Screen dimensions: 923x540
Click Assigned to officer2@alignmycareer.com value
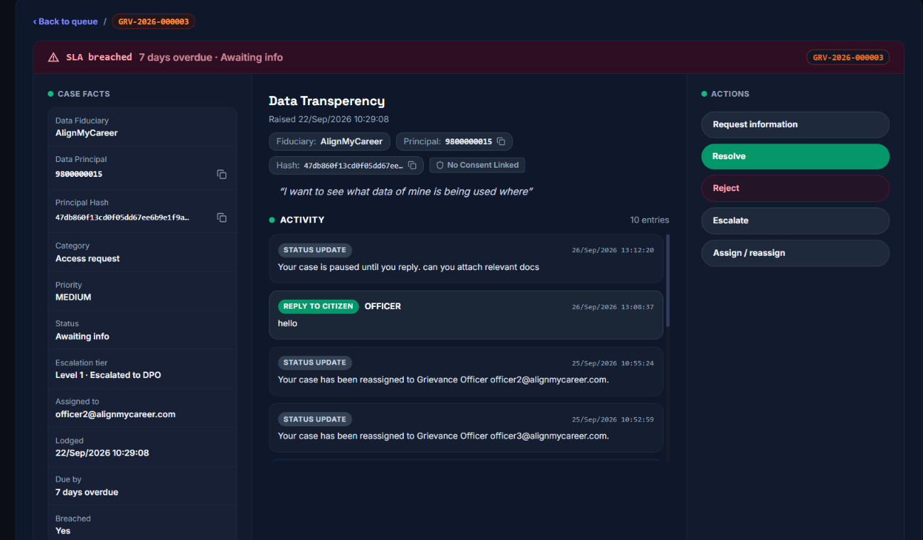(115, 414)
